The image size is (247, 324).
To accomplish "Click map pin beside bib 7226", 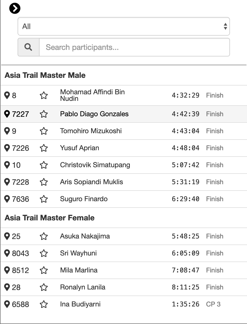I will coord(7,148).
